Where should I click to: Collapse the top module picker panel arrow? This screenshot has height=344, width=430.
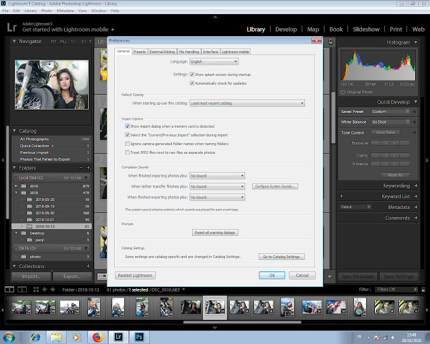(215, 17)
